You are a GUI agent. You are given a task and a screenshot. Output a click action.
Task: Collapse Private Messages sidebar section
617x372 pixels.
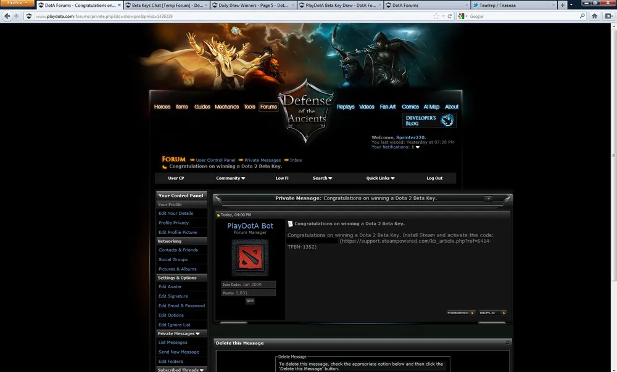[x=197, y=334]
